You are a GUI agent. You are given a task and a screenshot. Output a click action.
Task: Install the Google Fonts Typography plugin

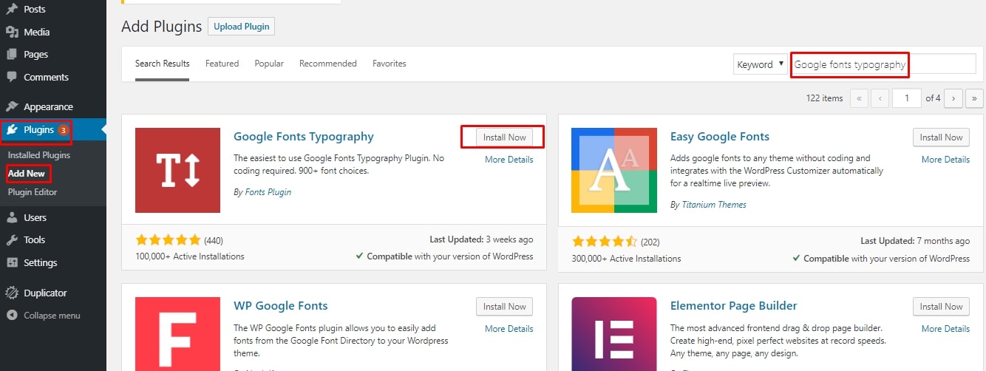click(x=504, y=137)
